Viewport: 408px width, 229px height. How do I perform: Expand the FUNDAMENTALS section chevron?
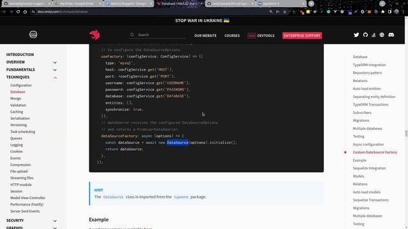point(55,70)
